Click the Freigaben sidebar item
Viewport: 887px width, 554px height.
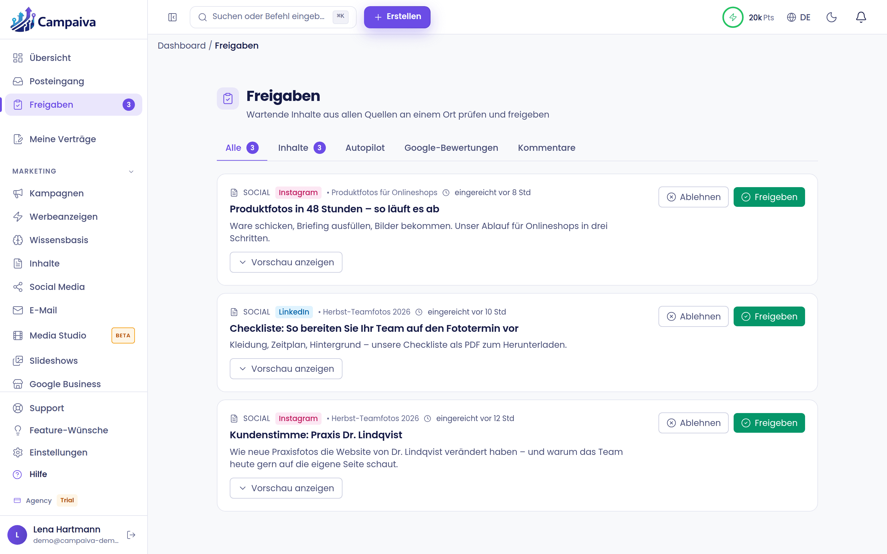74,105
